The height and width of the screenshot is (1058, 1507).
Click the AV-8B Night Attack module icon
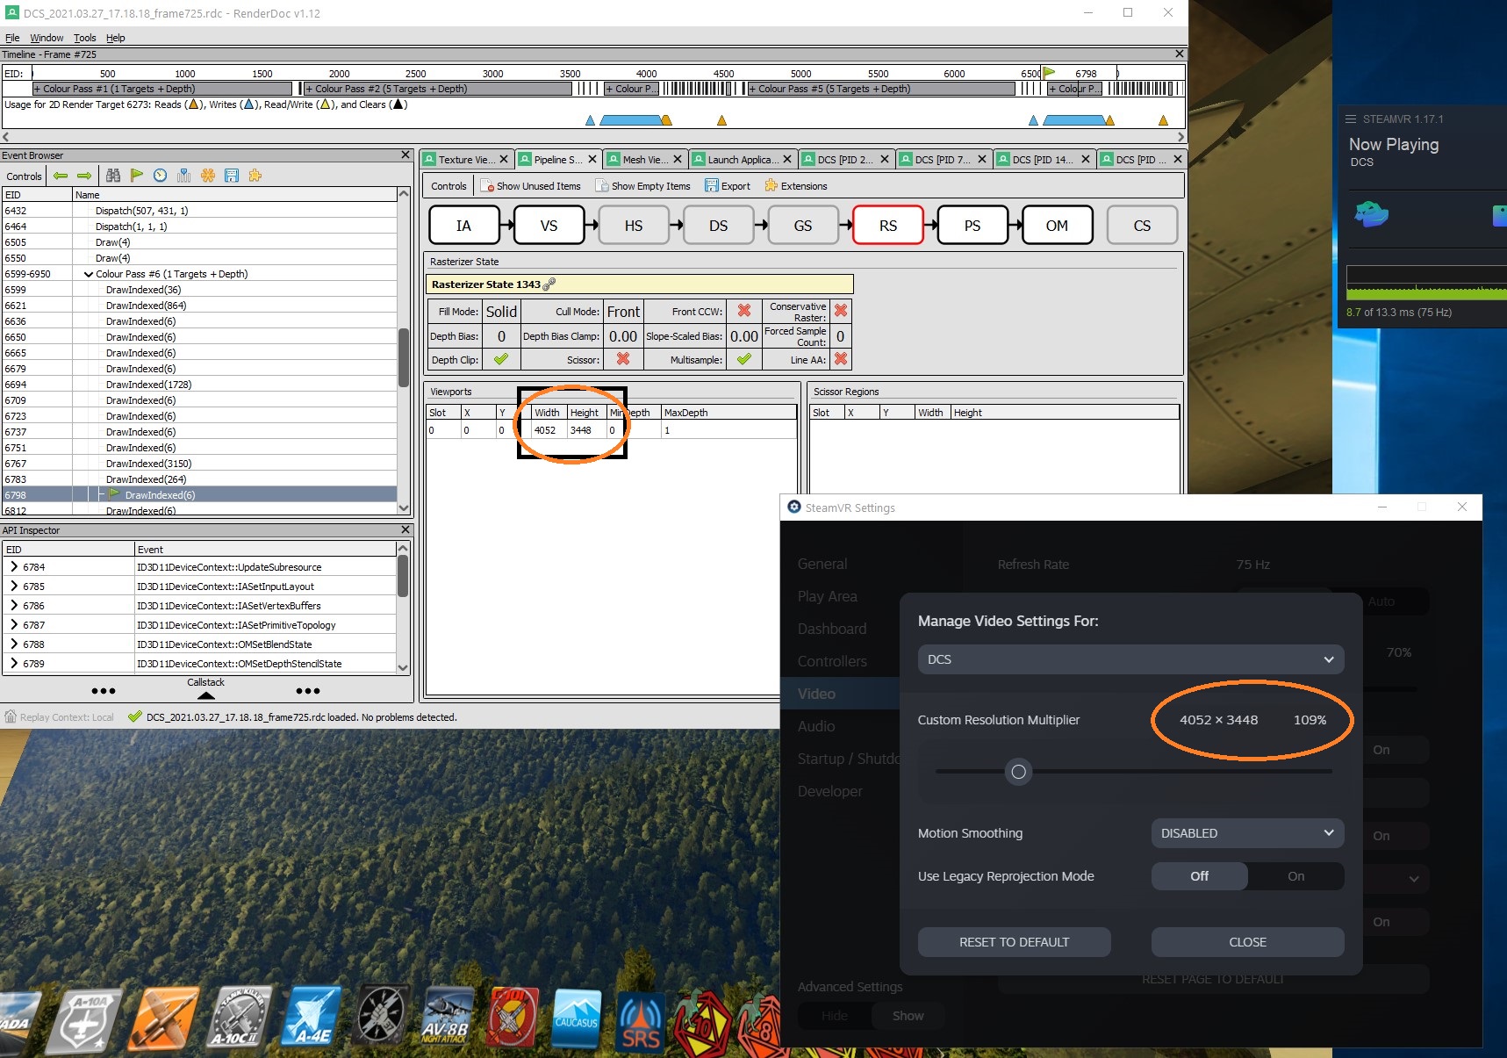(447, 1018)
